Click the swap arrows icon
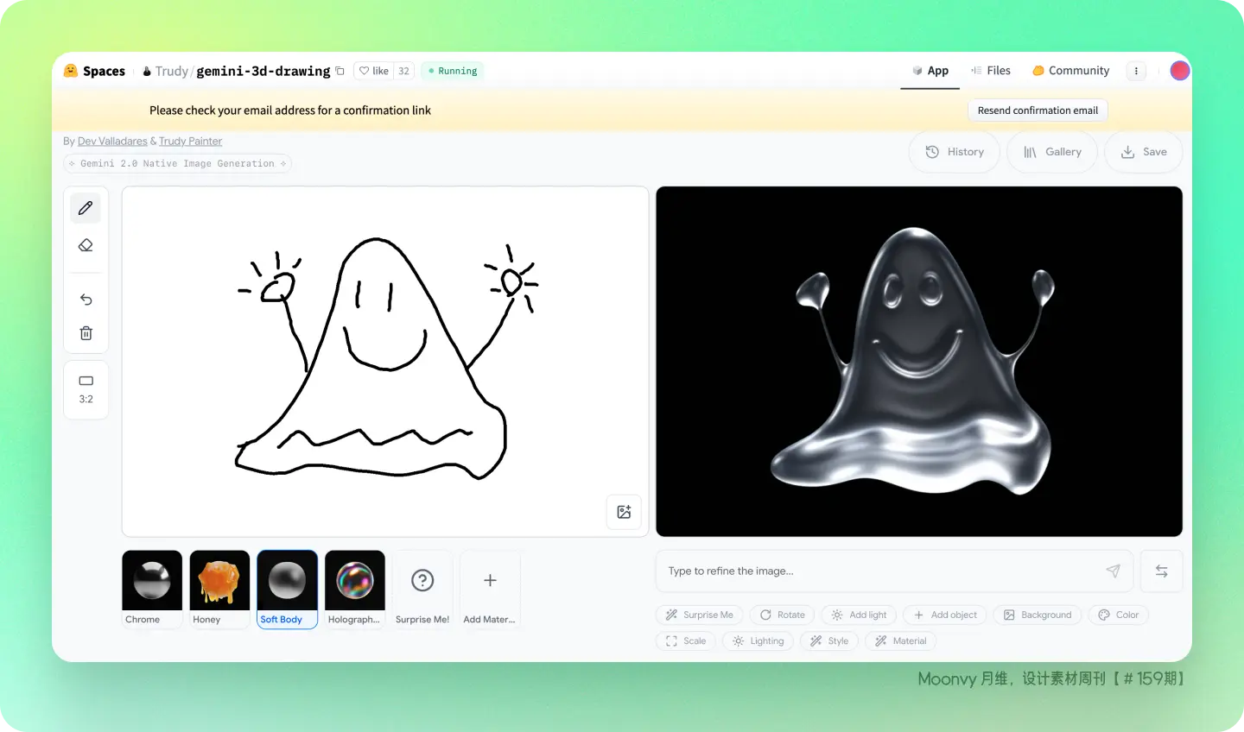Screen dimensions: 1244x732 tap(1161, 571)
